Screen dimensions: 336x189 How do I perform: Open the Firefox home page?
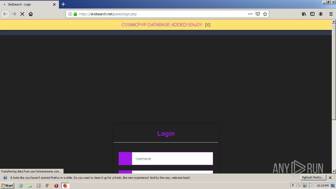31,14
